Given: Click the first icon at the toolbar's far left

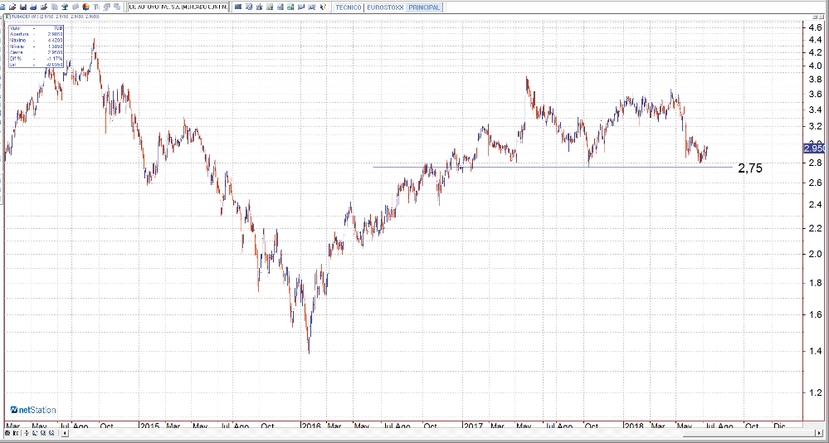Looking at the screenshot, I should 2,7.
